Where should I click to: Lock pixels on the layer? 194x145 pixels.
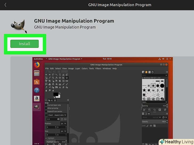pyautogui.click(x=147, y=126)
